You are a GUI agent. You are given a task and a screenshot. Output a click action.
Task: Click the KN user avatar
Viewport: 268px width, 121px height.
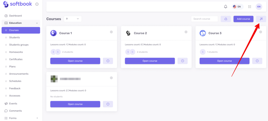pyautogui.click(x=259, y=7)
